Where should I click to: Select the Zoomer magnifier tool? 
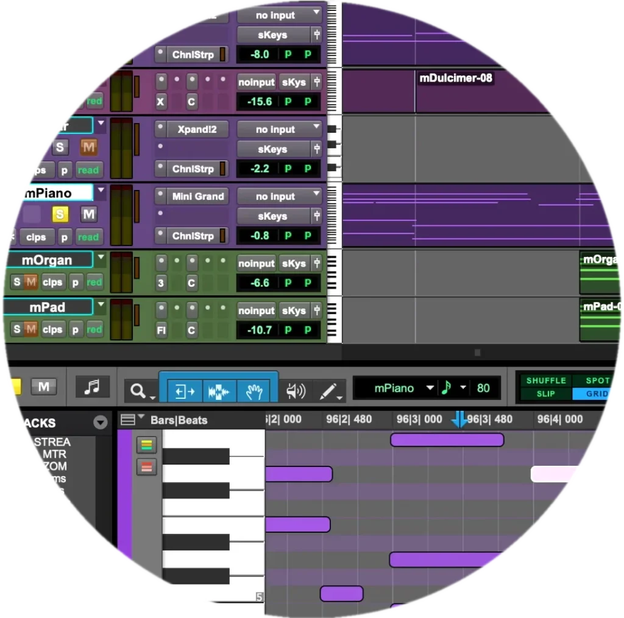click(x=138, y=391)
